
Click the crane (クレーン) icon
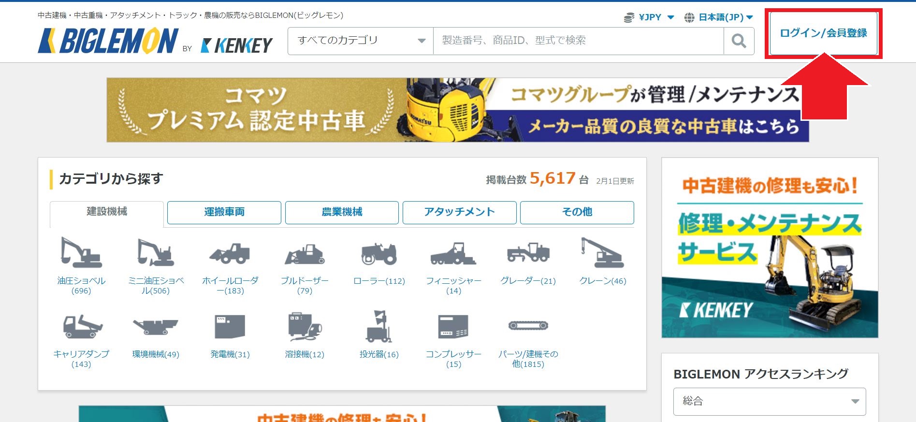602,252
